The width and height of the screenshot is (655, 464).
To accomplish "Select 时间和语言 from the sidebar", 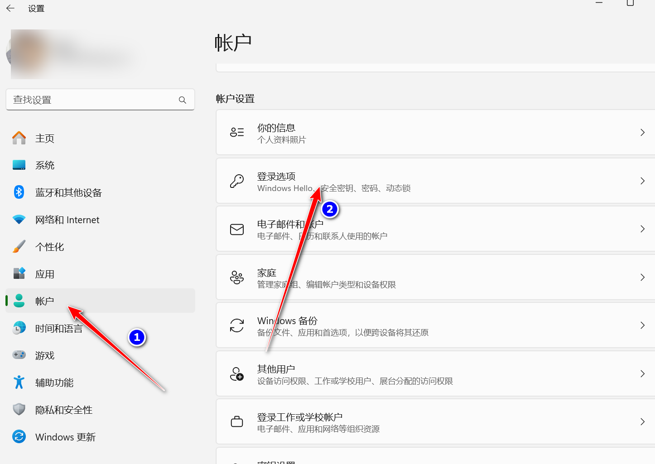I will (x=59, y=328).
